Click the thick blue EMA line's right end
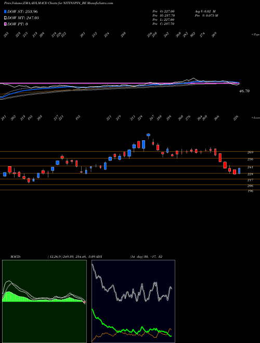The height and width of the screenshot is (343, 260). click(x=238, y=83)
